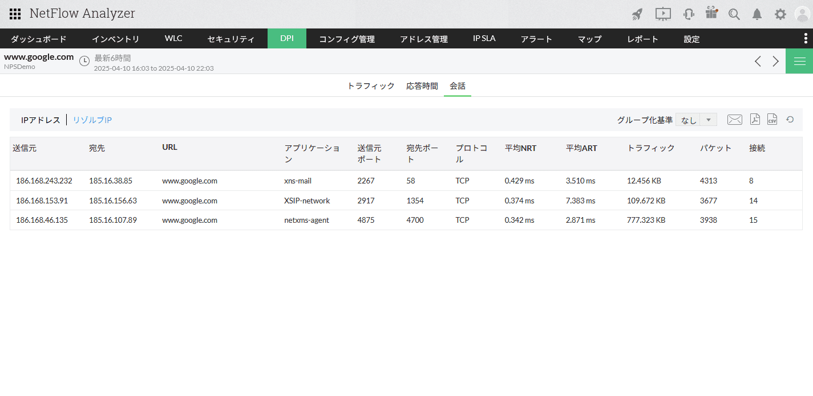813x396 pixels.
Task: Open the インベントリ menu
Action: [x=116, y=39]
